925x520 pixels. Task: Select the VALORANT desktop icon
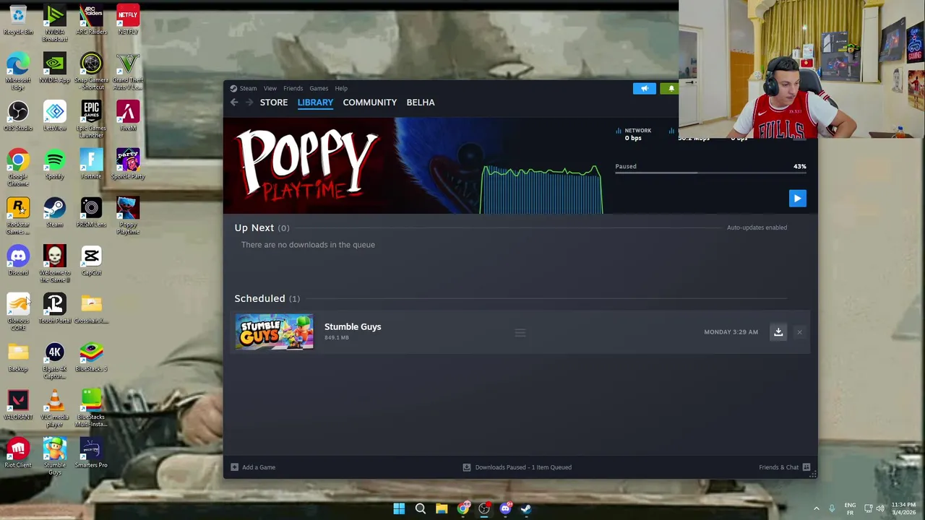pos(18,405)
